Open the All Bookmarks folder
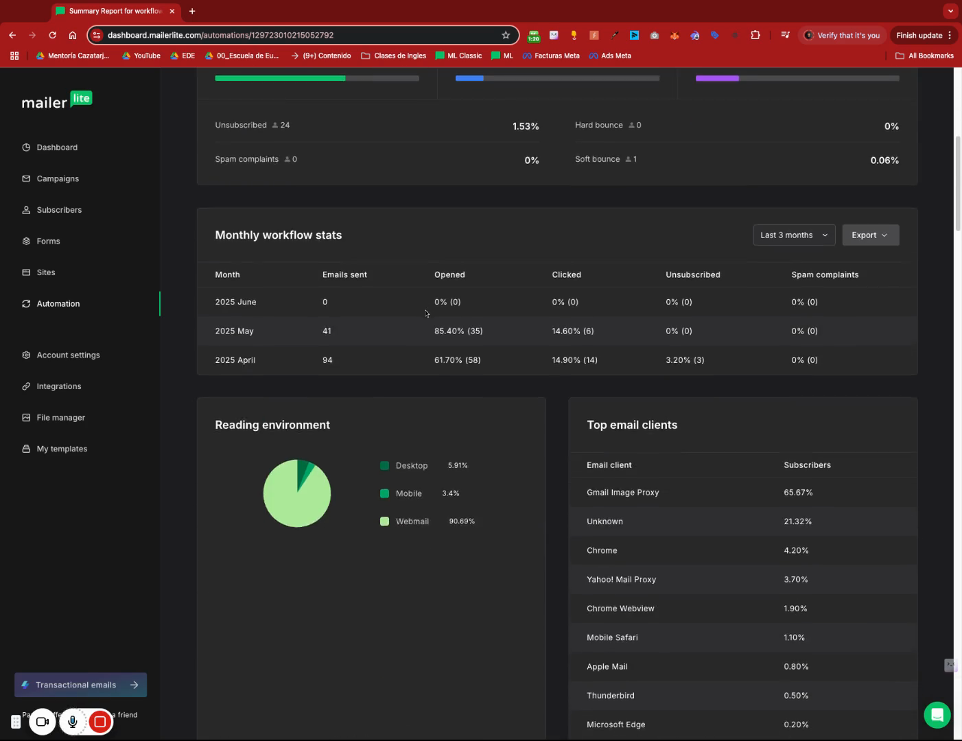Image resolution: width=962 pixels, height=741 pixels. (x=925, y=56)
